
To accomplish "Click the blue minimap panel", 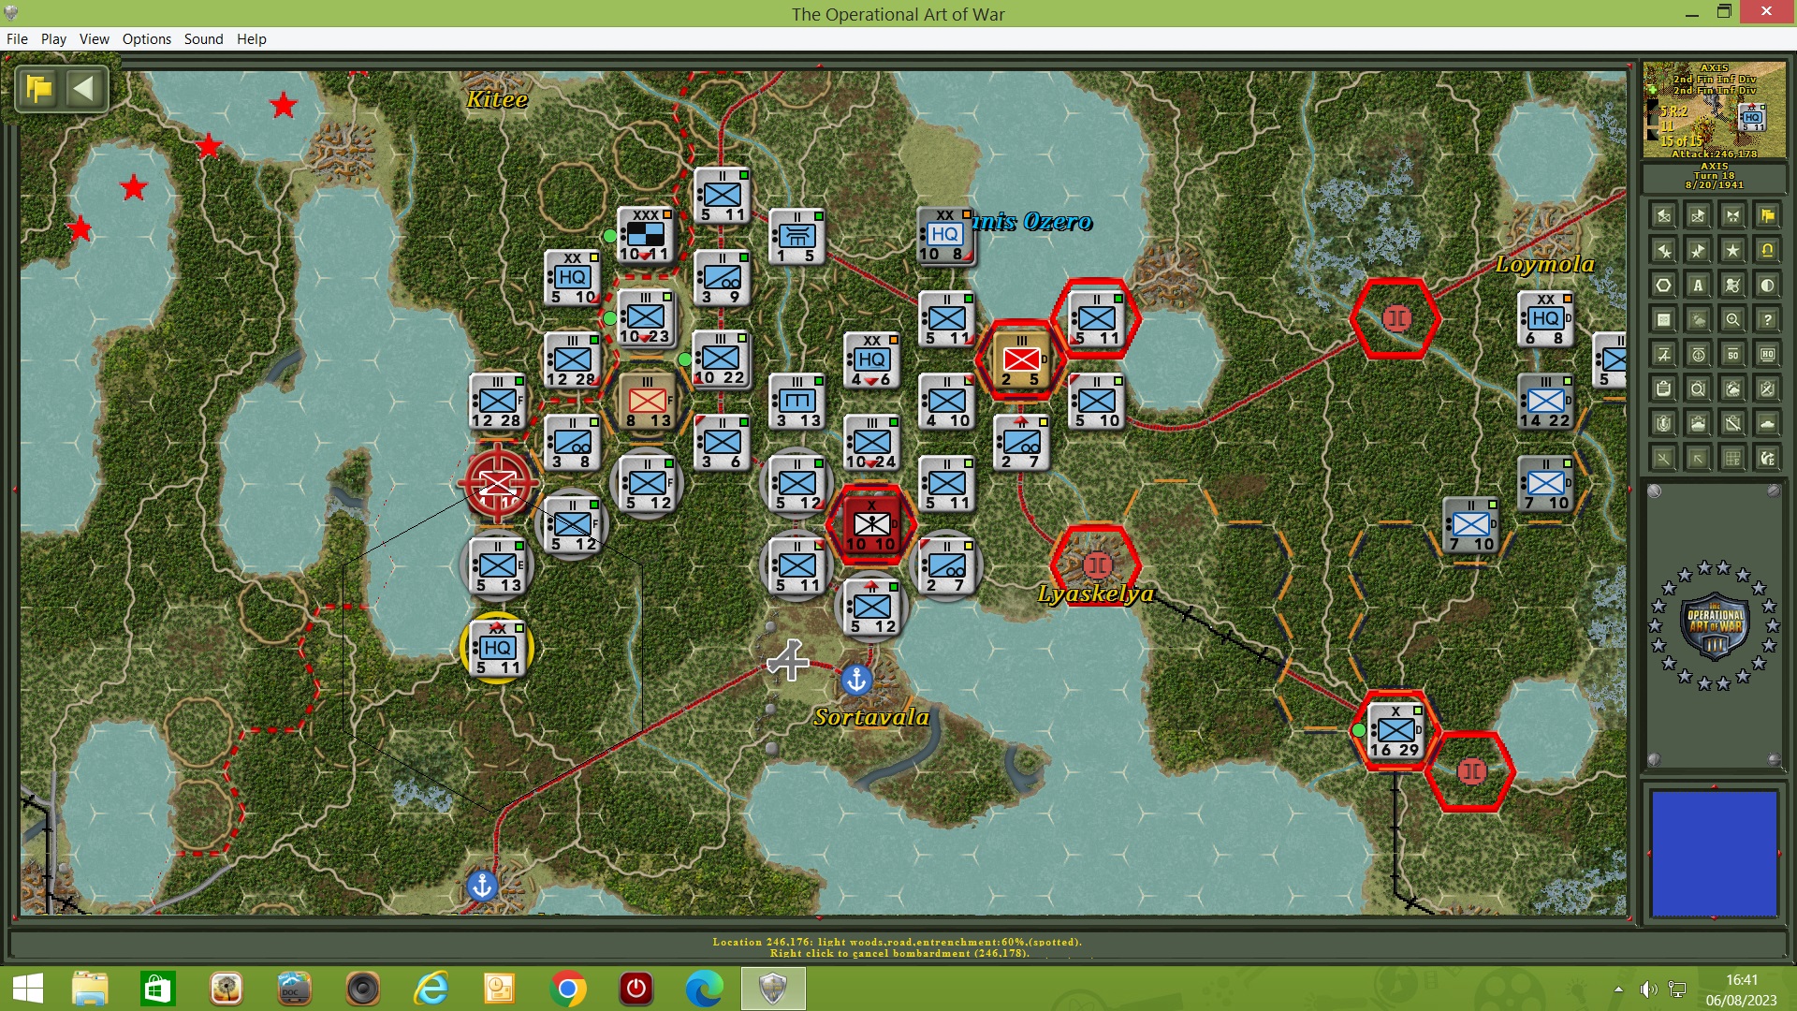I will [x=1714, y=853].
